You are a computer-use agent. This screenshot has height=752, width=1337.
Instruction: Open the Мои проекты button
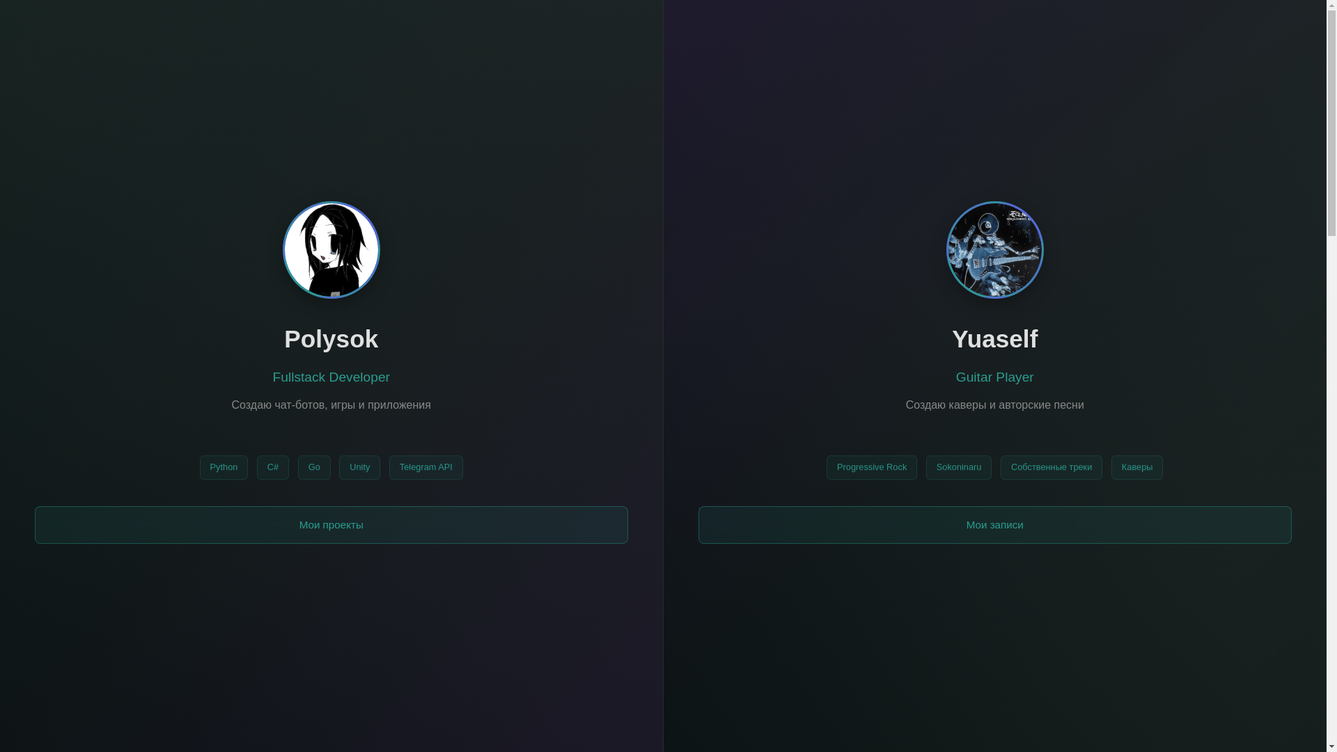331,525
